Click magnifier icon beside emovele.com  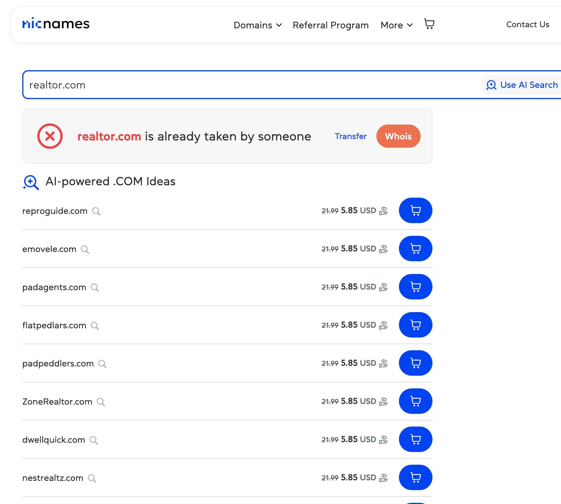[x=85, y=249]
